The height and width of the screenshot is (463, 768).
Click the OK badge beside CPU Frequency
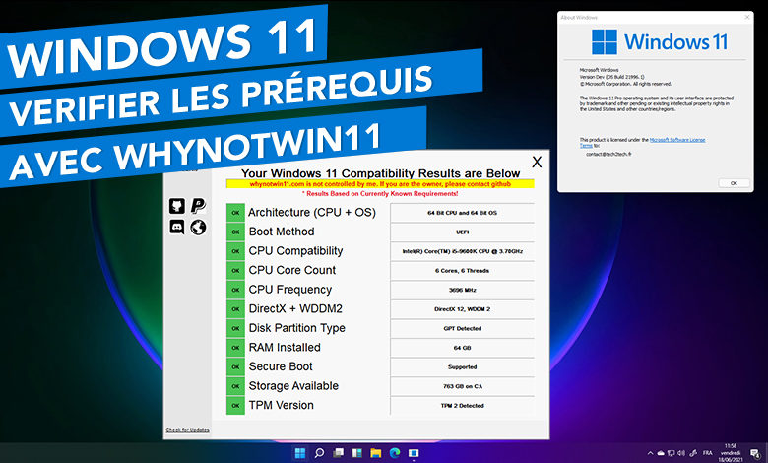tap(235, 290)
